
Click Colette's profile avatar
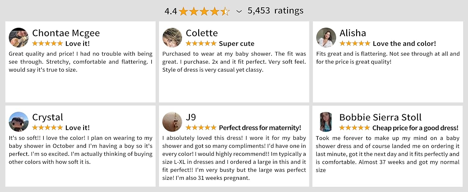click(x=172, y=38)
